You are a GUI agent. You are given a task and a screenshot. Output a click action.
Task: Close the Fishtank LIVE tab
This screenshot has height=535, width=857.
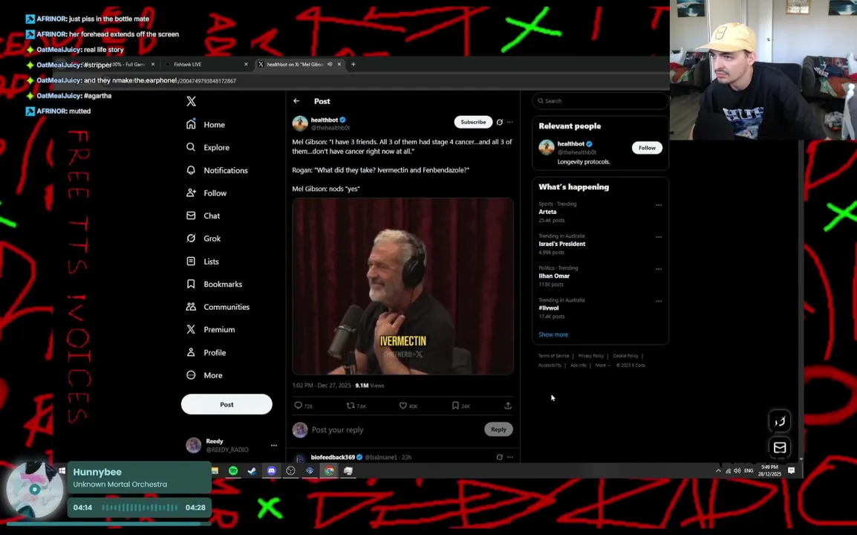pyautogui.click(x=246, y=64)
